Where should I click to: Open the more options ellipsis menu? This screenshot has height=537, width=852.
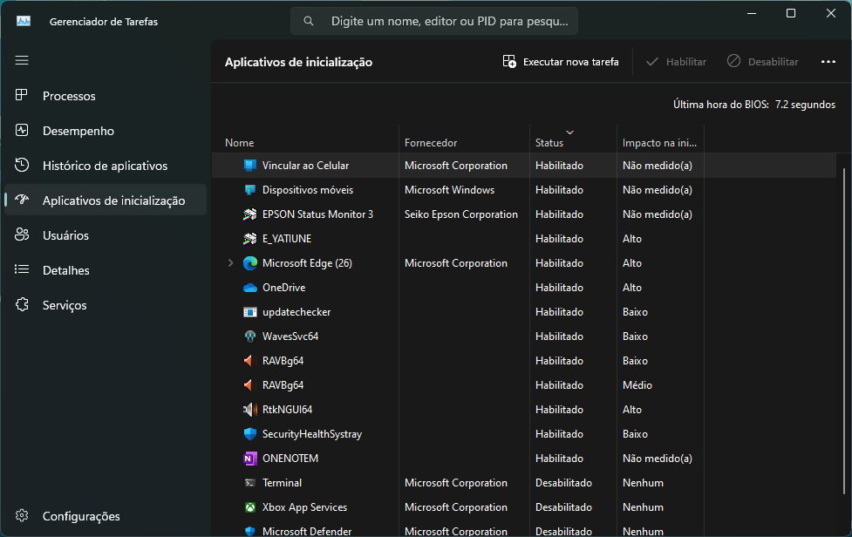pos(828,62)
